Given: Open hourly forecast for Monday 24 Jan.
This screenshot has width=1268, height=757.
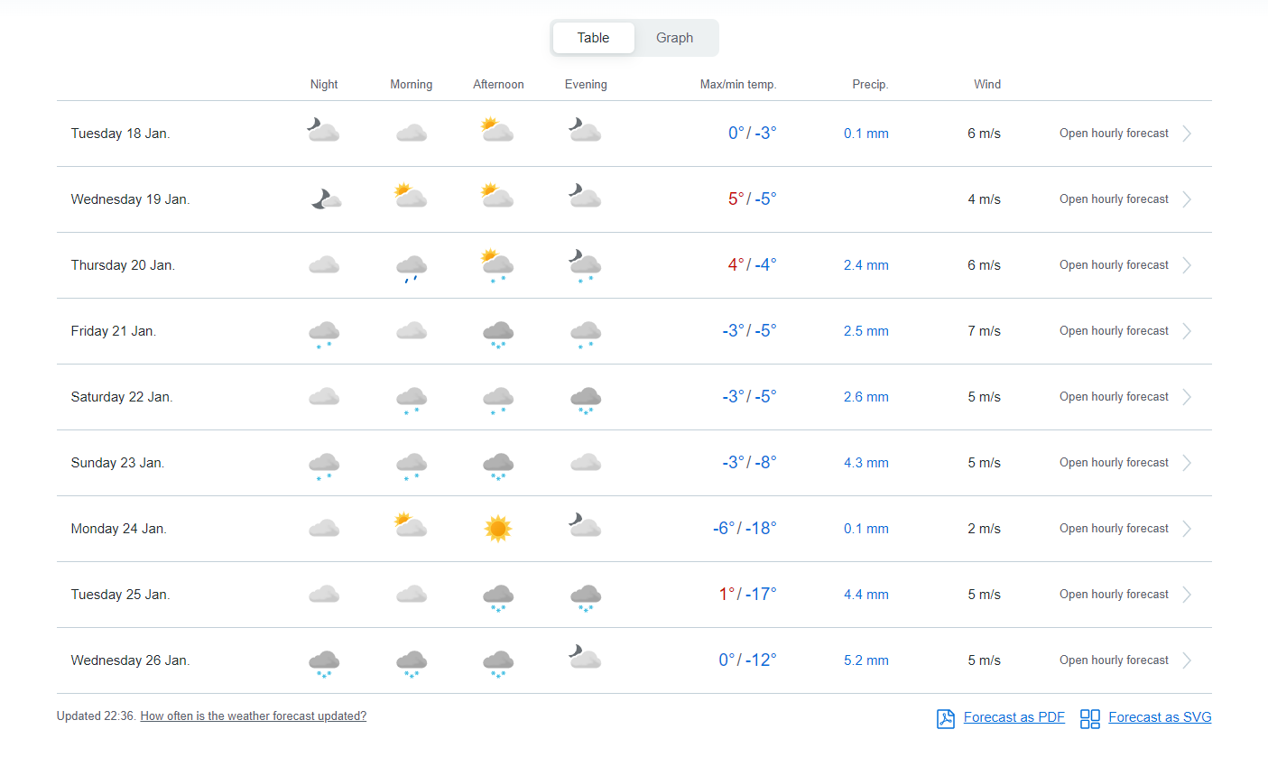Looking at the screenshot, I should pos(1114,529).
